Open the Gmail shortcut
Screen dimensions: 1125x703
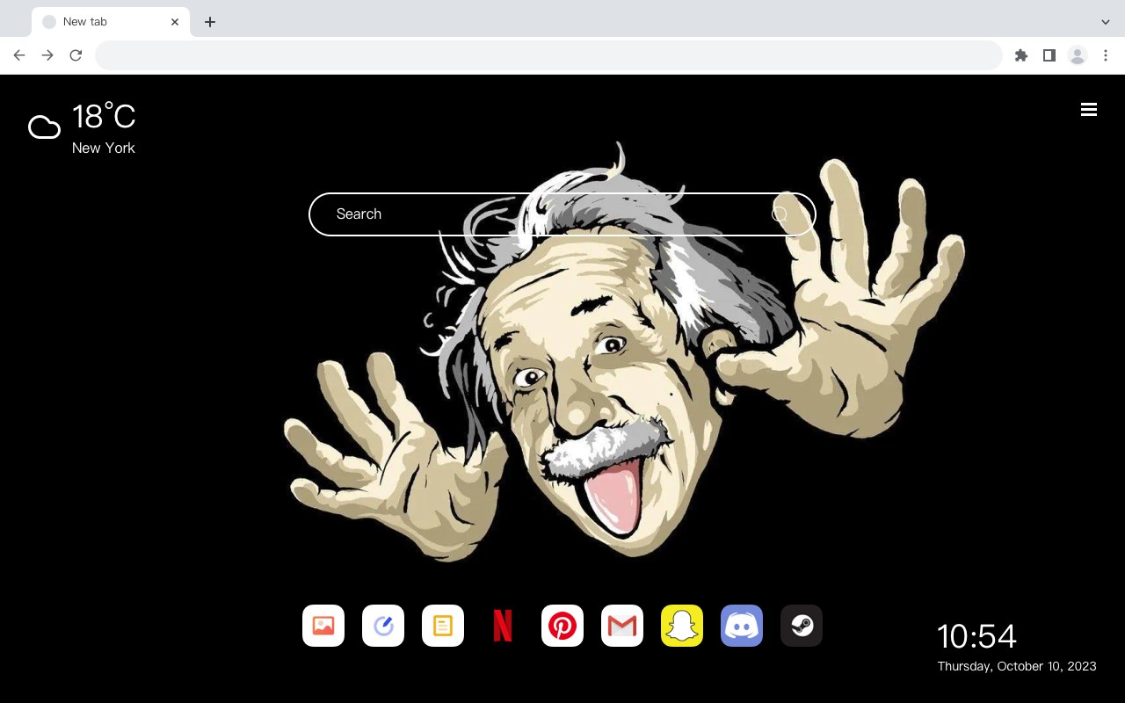[x=622, y=626]
